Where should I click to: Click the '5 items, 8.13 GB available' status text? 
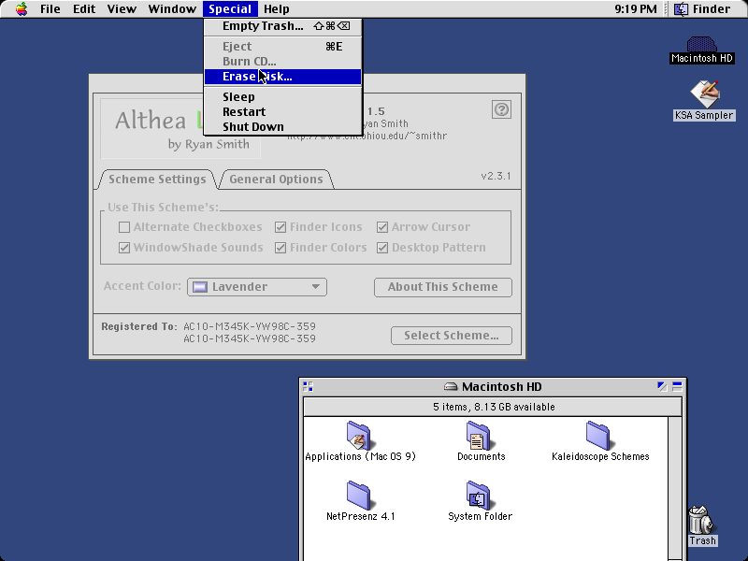(494, 407)
